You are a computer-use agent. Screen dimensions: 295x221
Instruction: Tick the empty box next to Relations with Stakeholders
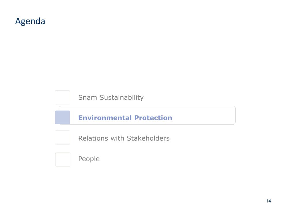[63, 138]
